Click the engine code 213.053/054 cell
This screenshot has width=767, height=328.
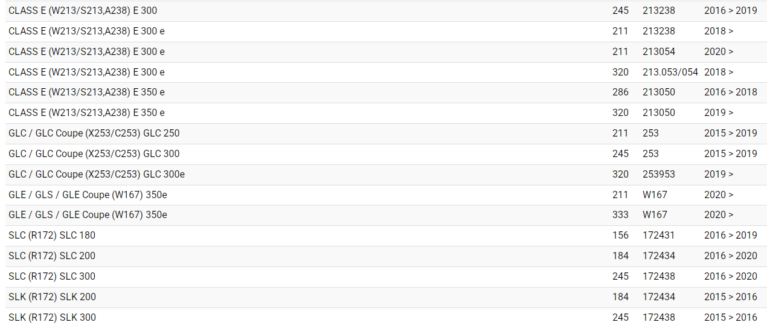(x=670, y=72)
